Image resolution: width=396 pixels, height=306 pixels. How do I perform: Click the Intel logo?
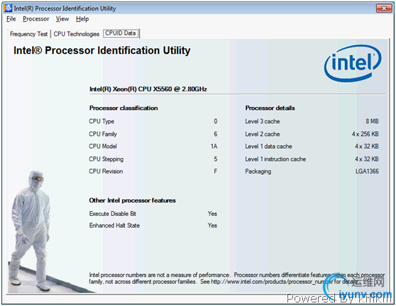pyautogui.click(x=353, y=63)
